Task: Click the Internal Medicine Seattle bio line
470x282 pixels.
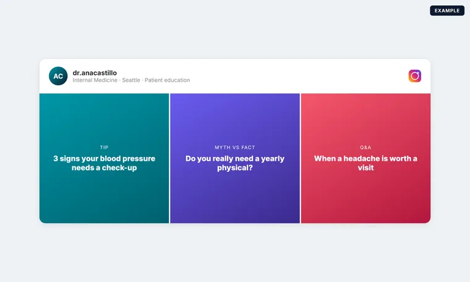Action: pyautogui.click(x=131, y=80)
